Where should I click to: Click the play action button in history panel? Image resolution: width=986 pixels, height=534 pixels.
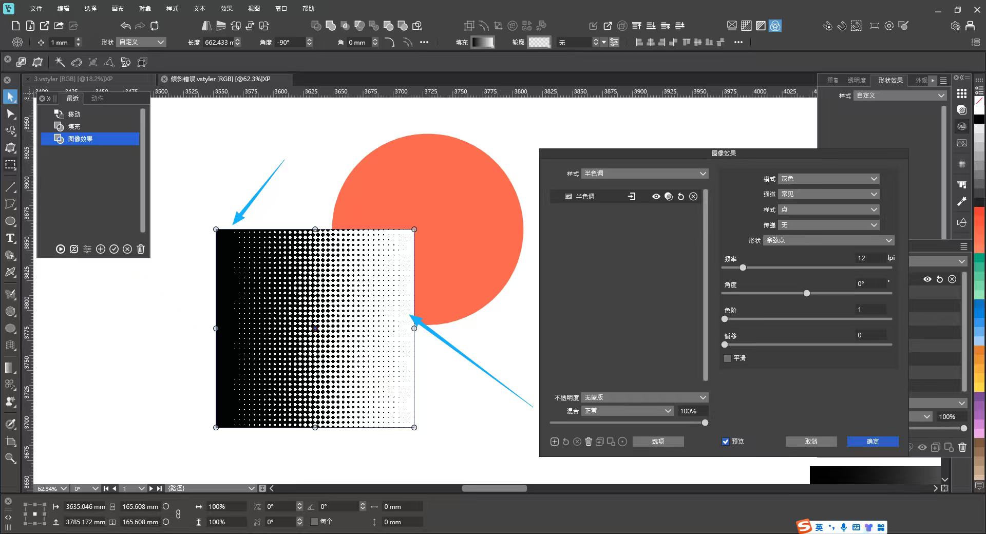(x=61, y=249)
